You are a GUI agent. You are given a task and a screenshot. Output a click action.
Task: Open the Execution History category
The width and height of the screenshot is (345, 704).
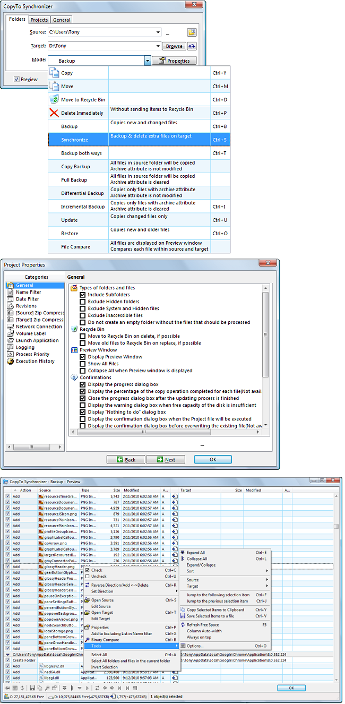[31, 361]
